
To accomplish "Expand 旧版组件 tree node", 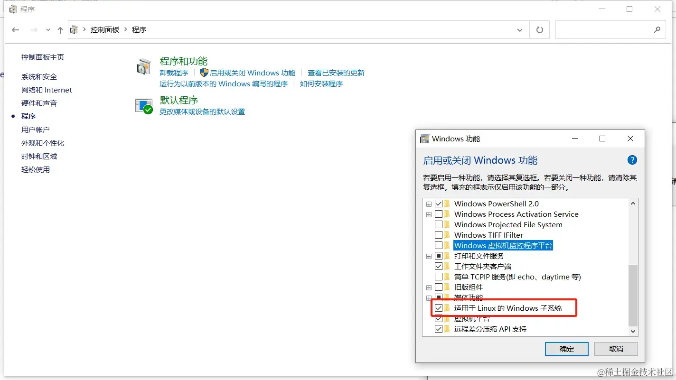I will pos(429,287).
